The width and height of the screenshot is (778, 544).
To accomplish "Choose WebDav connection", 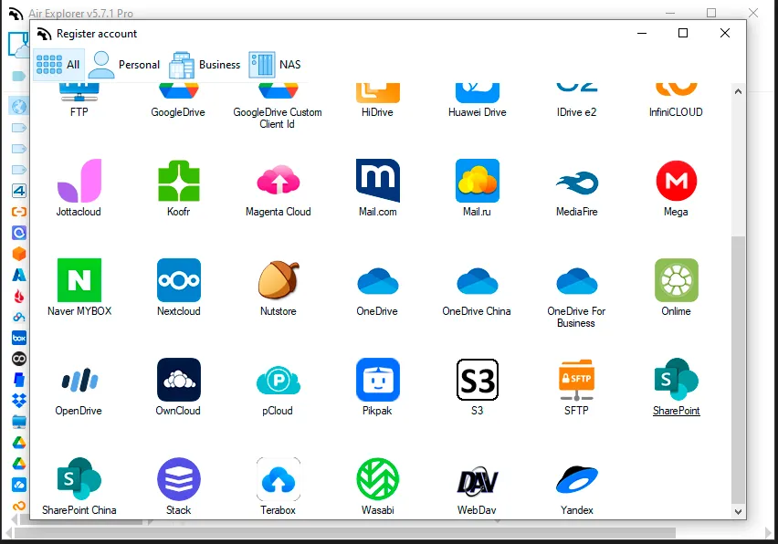I will coord(478,480).
